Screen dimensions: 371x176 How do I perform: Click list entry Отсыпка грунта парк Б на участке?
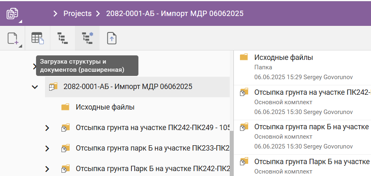pyautogui.click(x=312, y=127)
